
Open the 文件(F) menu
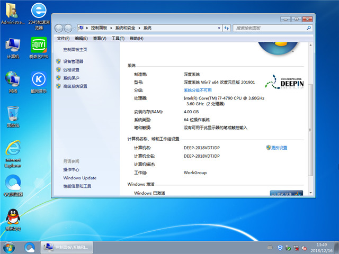point(63,39)
